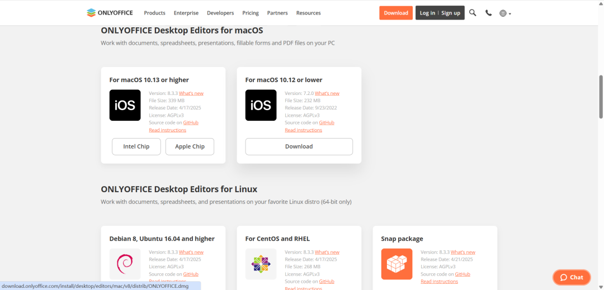Open the search magnifier icon
Viewport: 604px width, 290px height.
473,13
